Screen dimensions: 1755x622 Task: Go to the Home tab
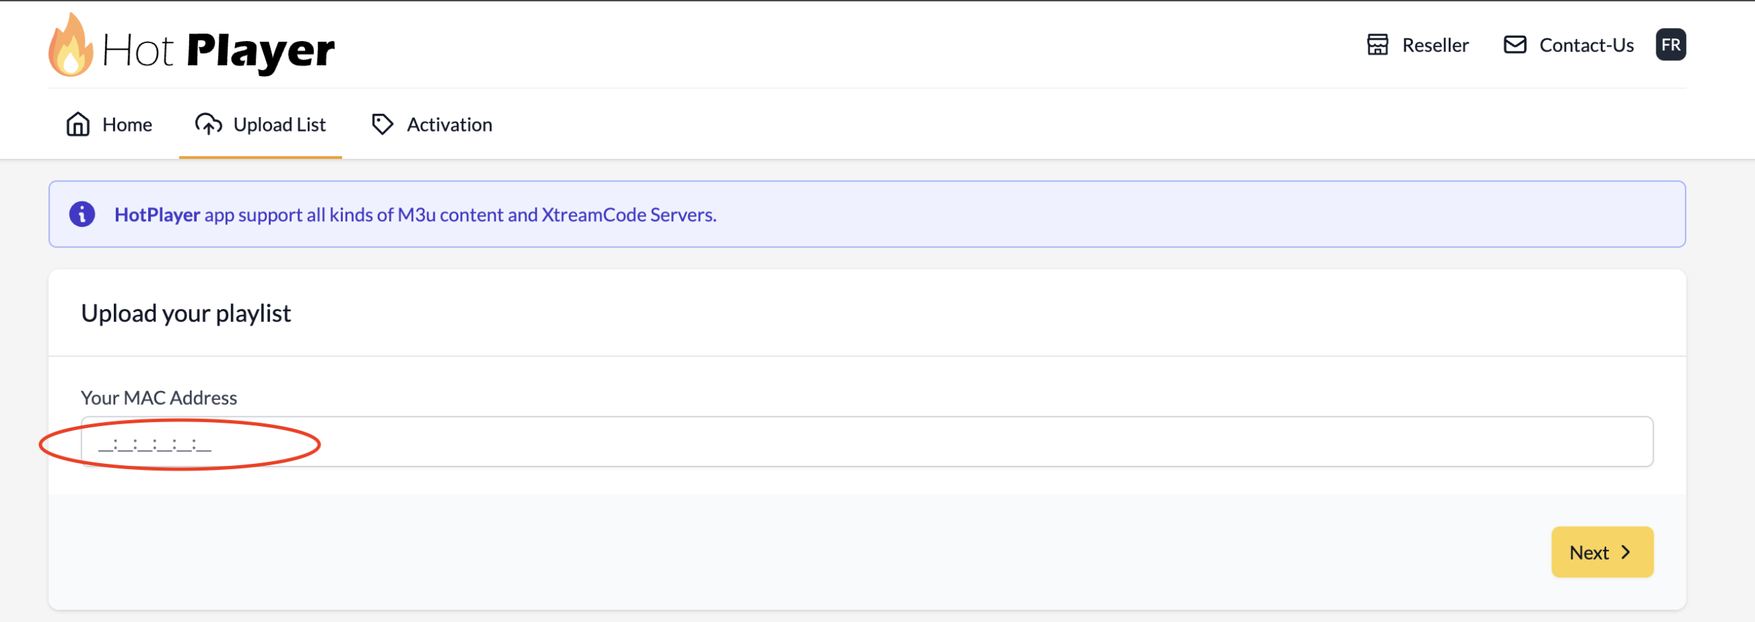click(110, 124)
